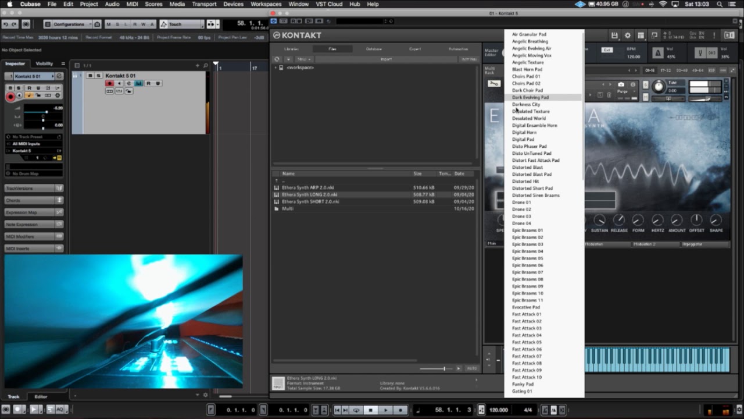The width and height of the screenshot is (744, 419).
Task: Expand the Chords inspector section
Action: coord(34,200)
